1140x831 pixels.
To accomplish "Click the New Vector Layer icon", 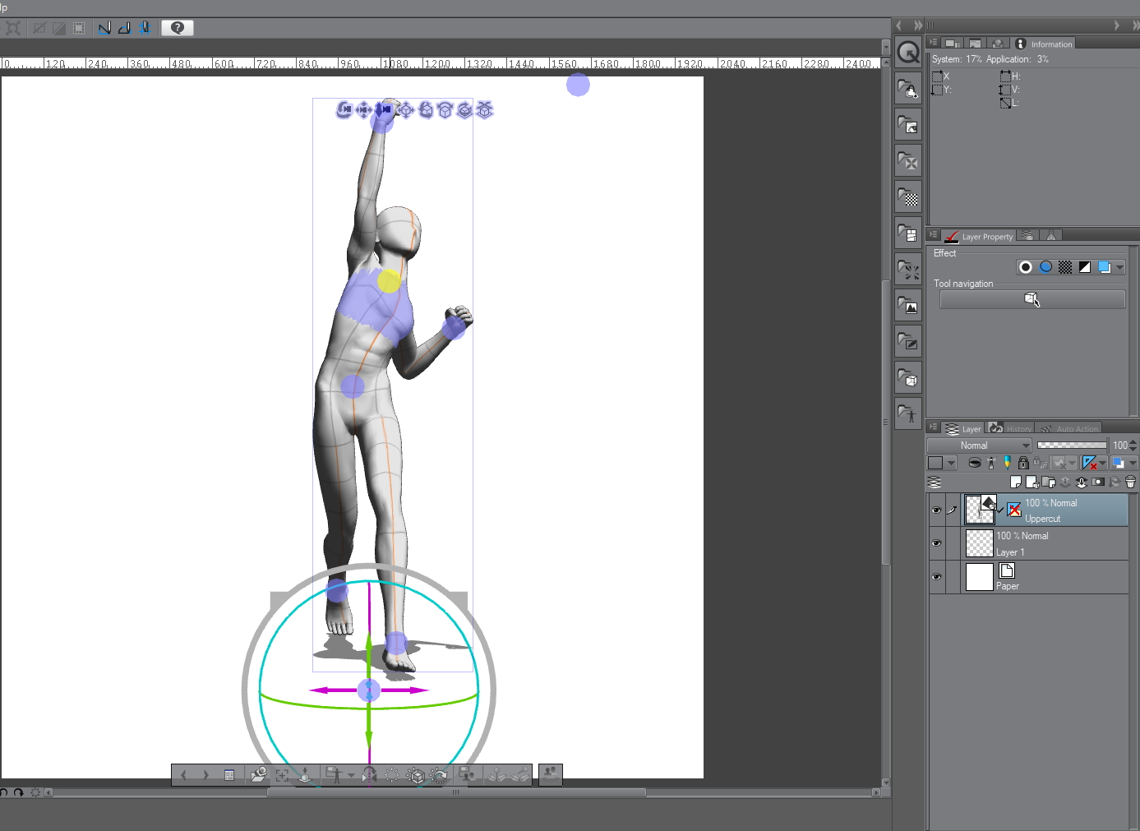I will [x=1032, y=482].
